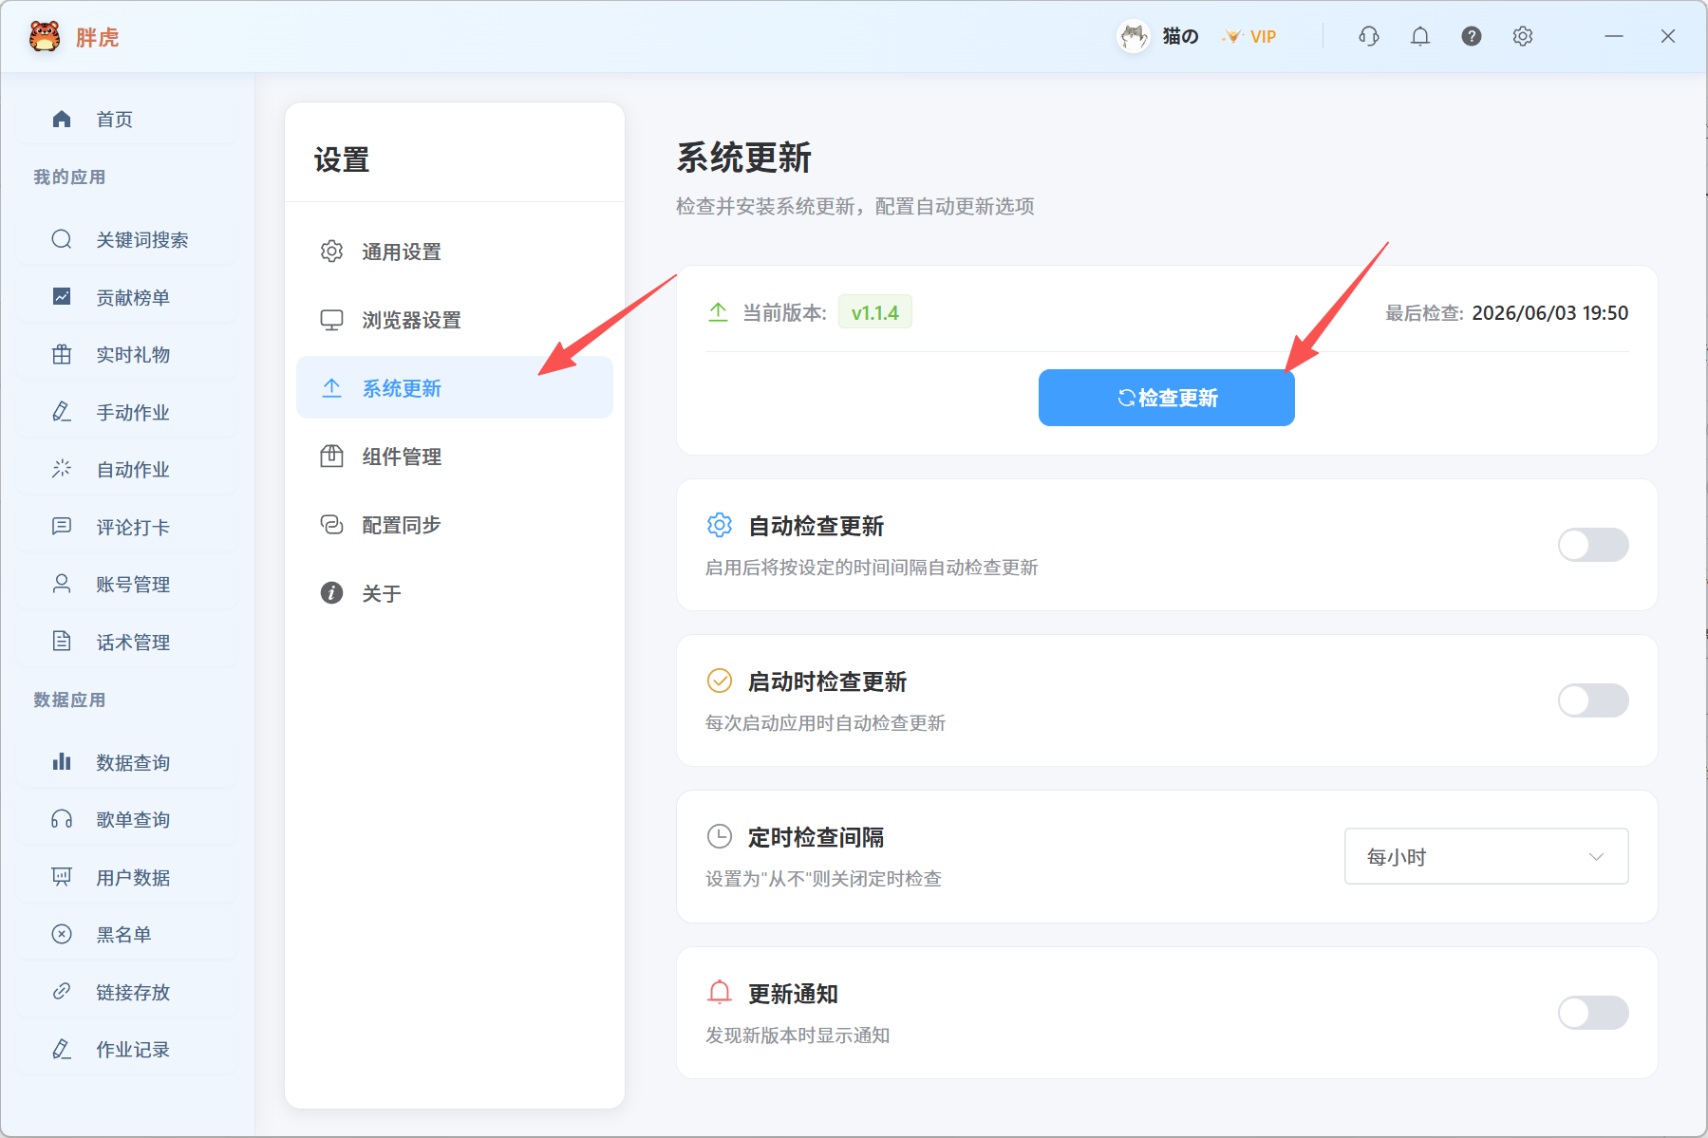The width and height of the screenshot is (1708, 1138).
Task: Select 关于 settings item
Action: 455,593
